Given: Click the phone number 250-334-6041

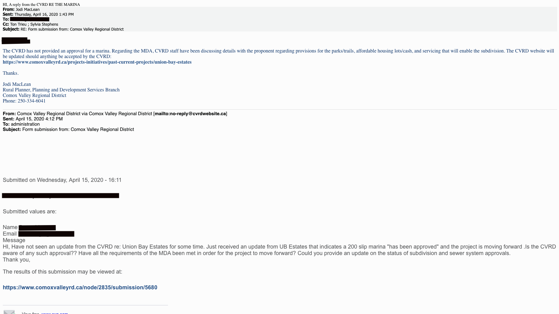Looking at the screenshot, I should (x=32, y=101).
